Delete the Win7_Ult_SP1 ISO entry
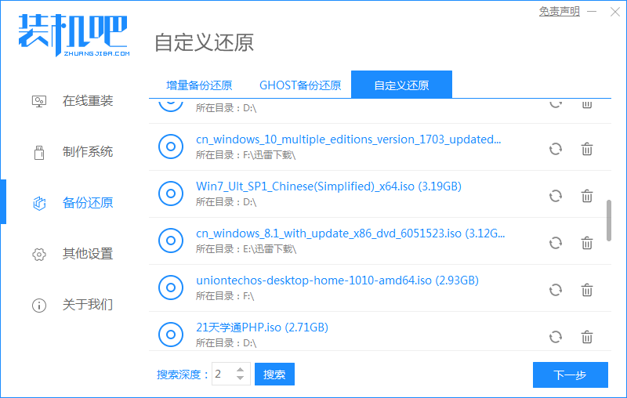 [586, 196]
